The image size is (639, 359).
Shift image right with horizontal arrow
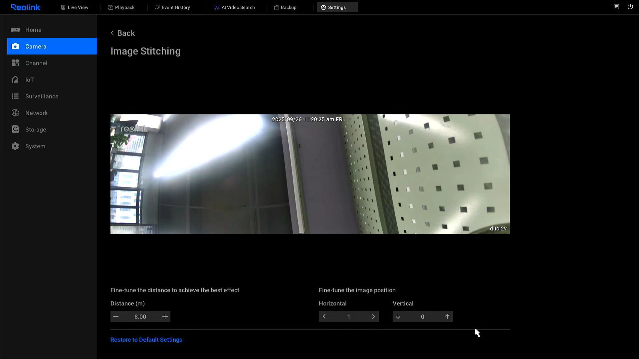[373, 317]
